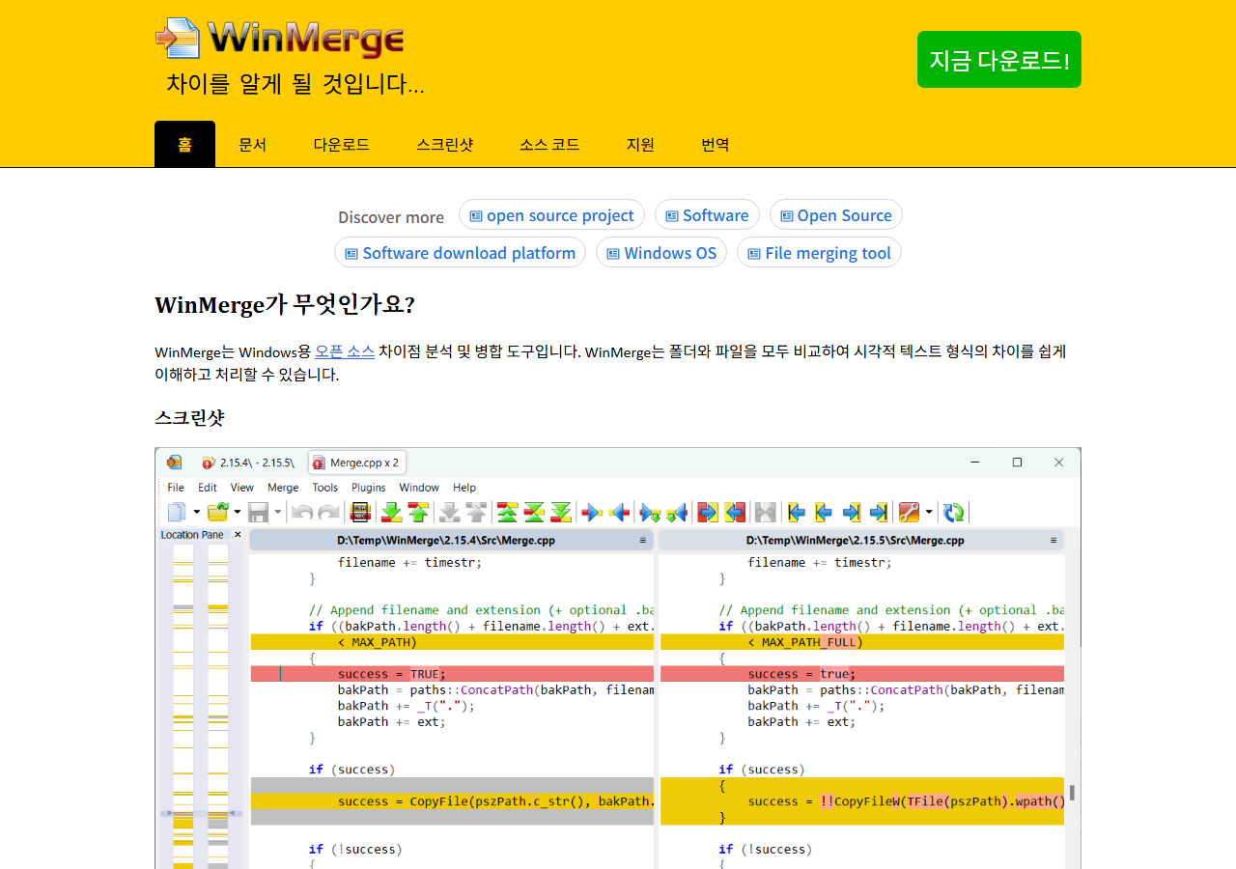
Task: Click the 'Open Source' suggestion chip
Action: click(836, 215)
